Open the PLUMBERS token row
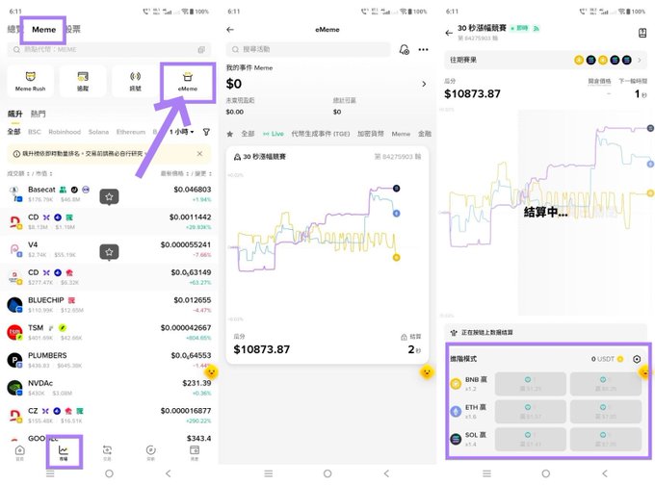Image resolution: width=655 pixels, height=485 pixels. (109, 360)
